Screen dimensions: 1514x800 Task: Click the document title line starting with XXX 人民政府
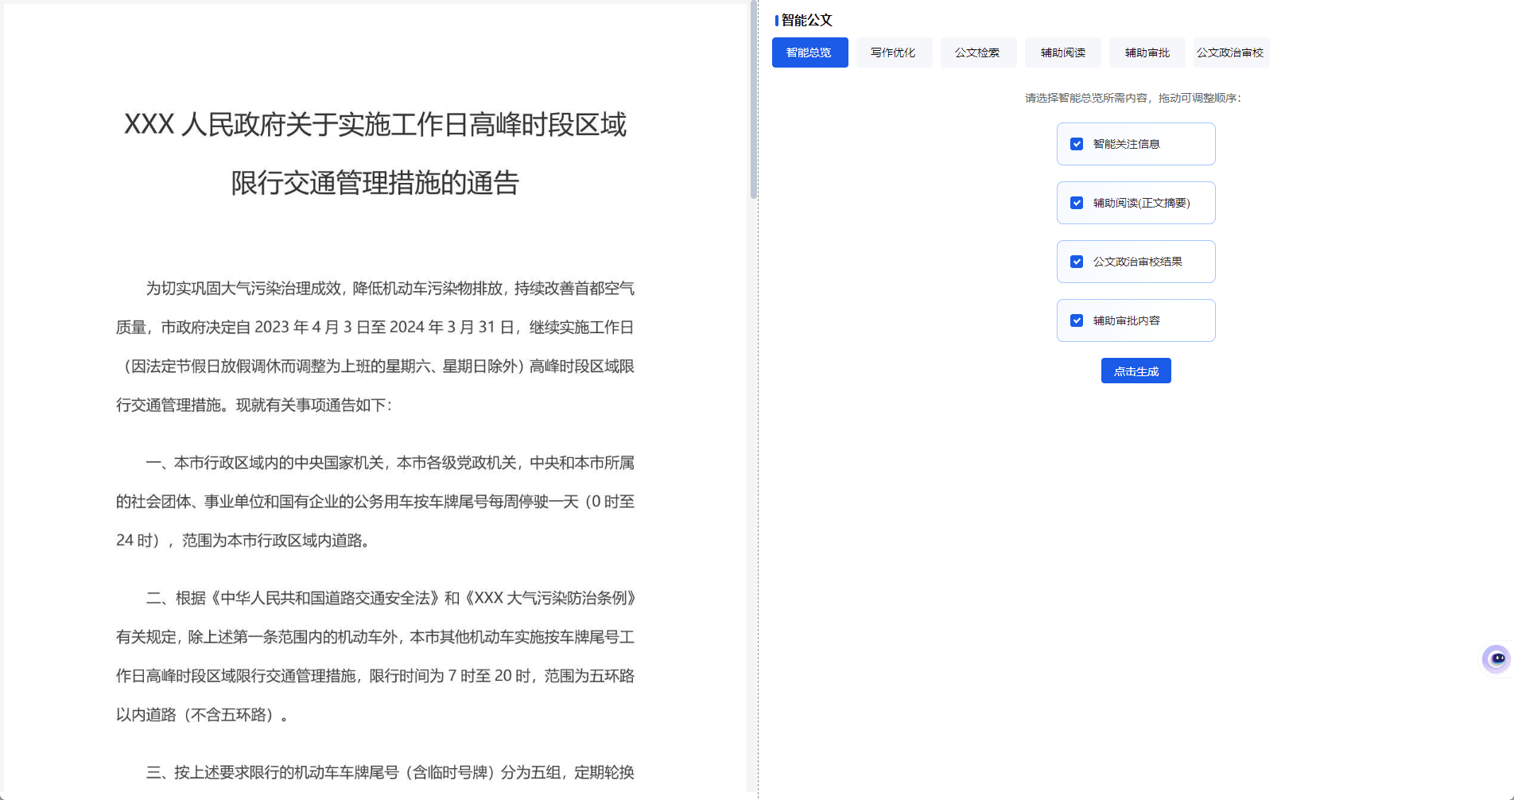pyautogui.click(x=375, y=125)
